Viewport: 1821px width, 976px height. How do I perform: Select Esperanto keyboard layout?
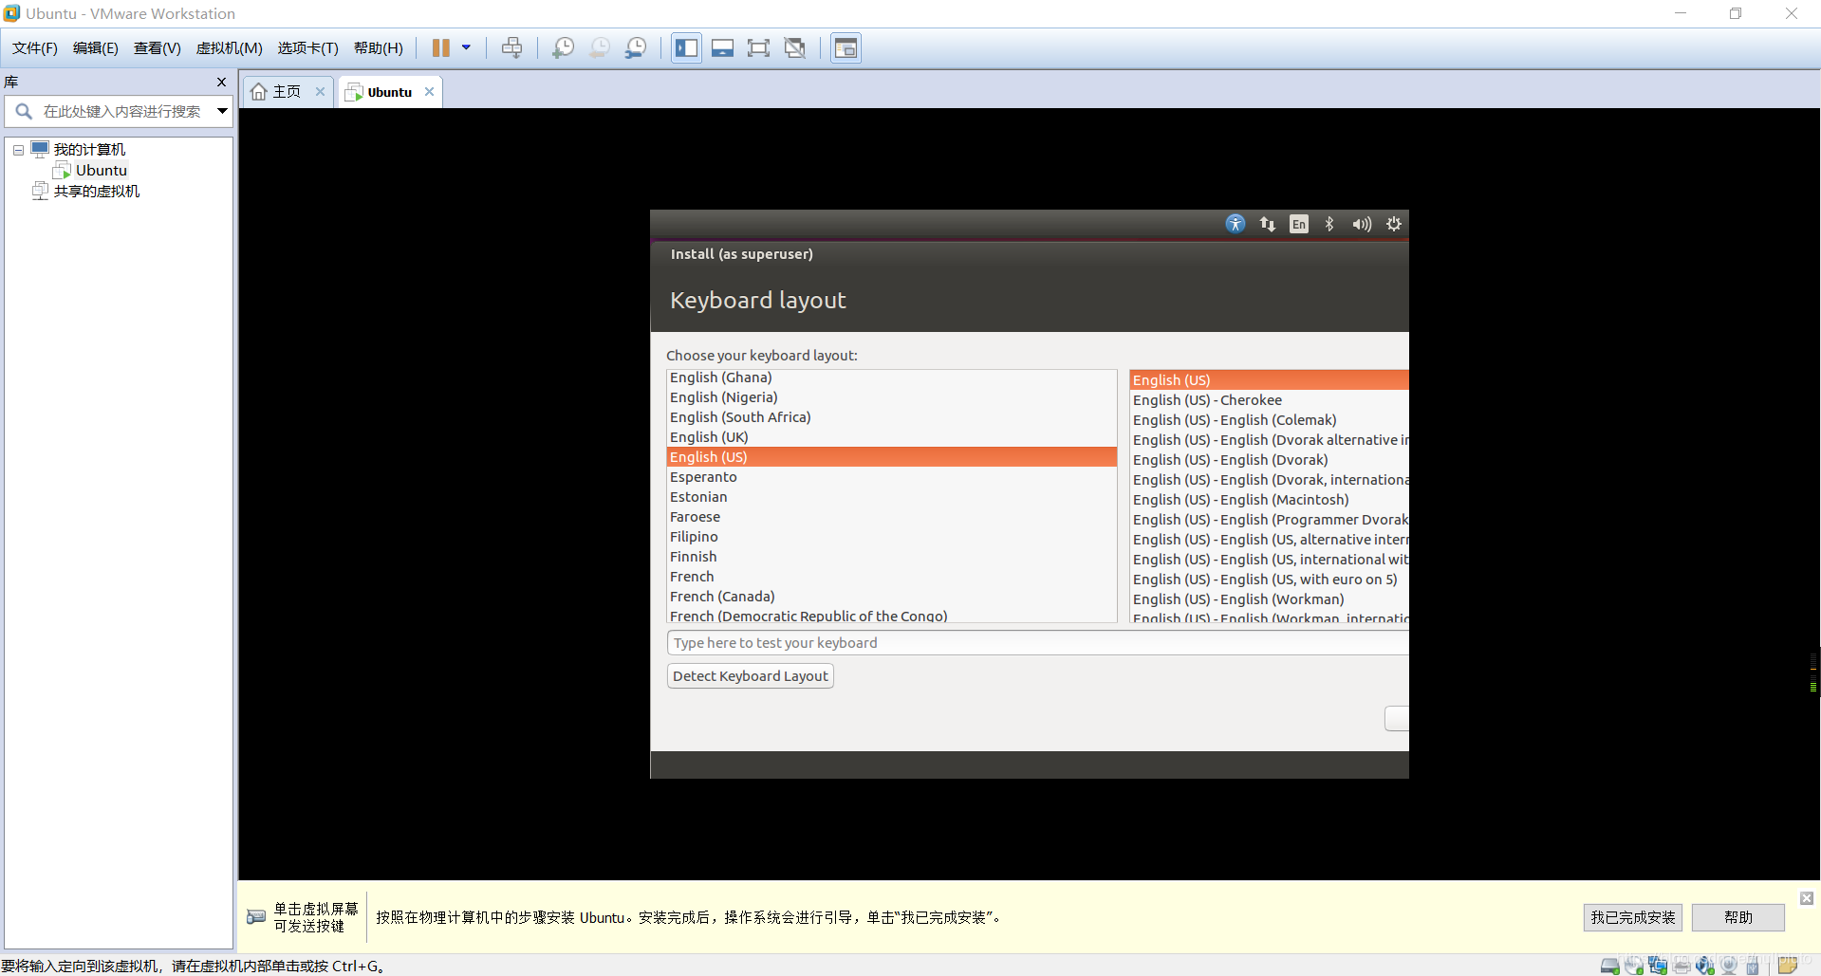click(x=892, y=477)
